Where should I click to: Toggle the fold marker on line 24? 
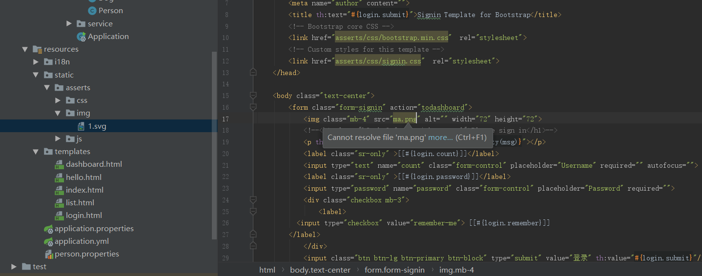253,200
